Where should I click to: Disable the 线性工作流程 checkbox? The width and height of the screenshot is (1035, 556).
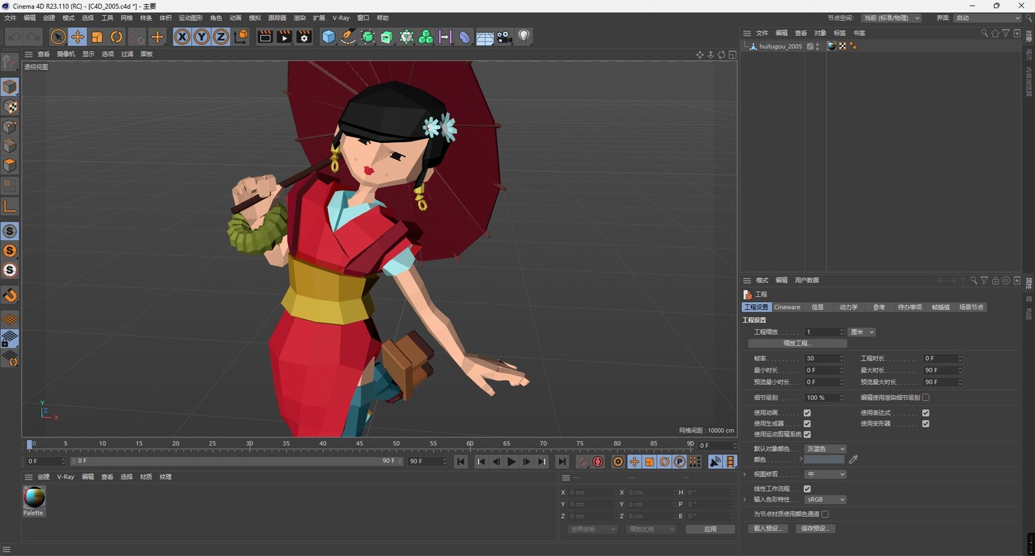[807, 489]
